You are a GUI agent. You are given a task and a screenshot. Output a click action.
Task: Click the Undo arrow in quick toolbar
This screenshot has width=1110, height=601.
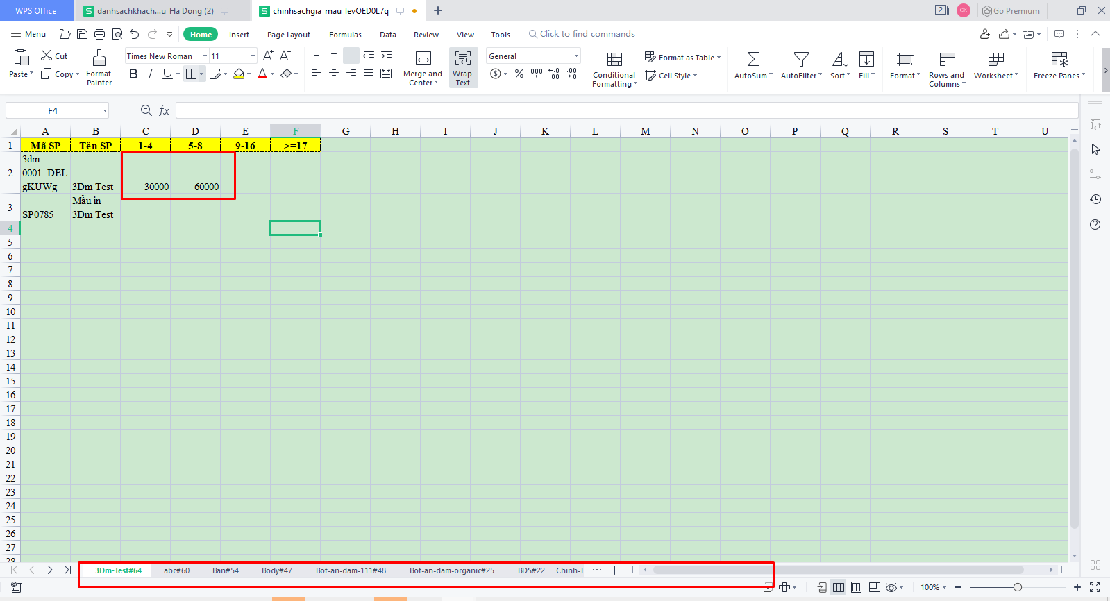(135, 34)
